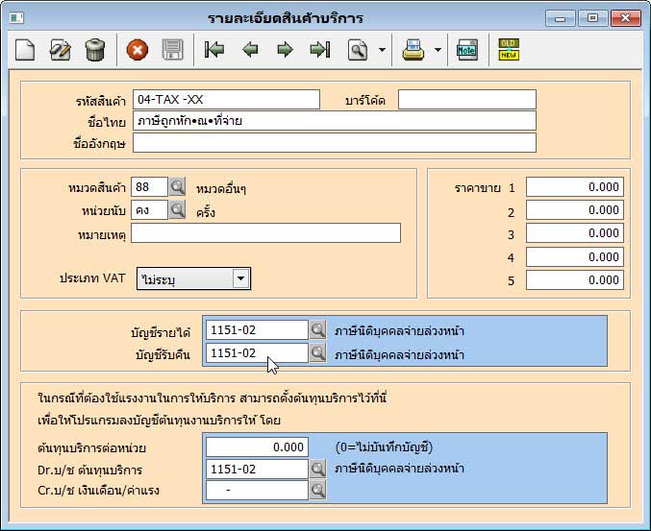Go to the previous record arrow
This screenshot has height=531, width=651.
coord(250,50)
